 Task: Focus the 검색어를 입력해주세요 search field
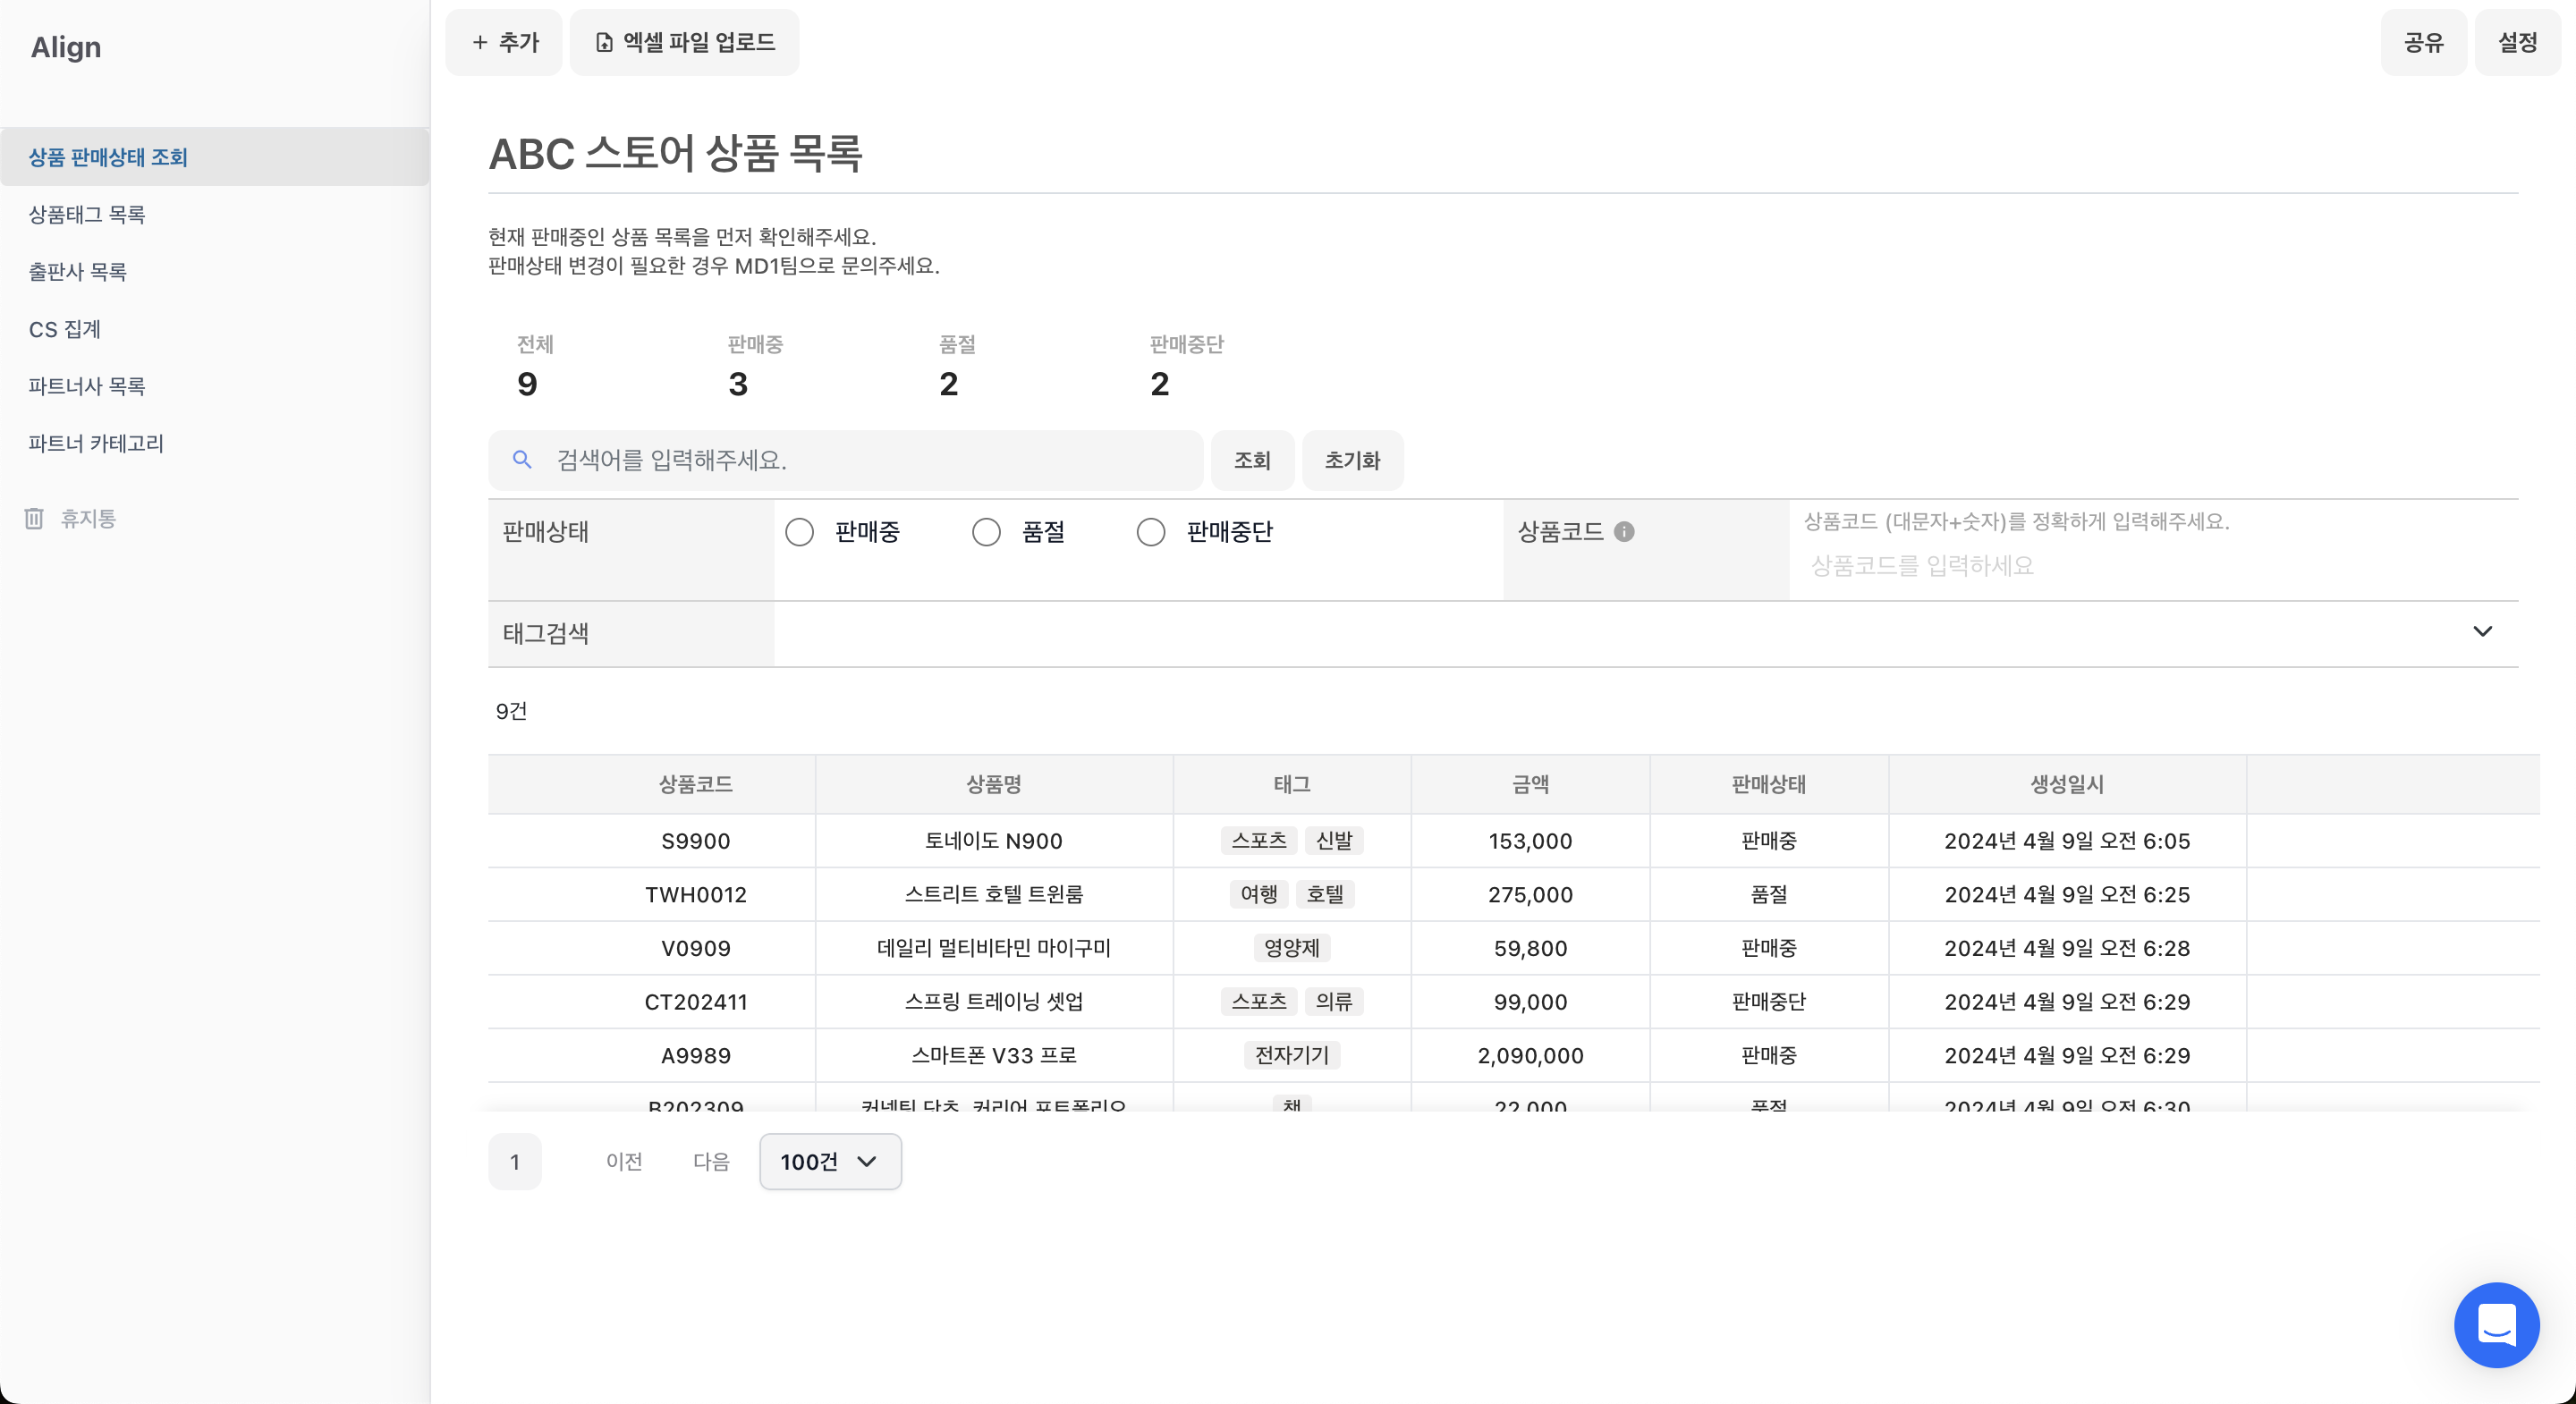point(845,461)
